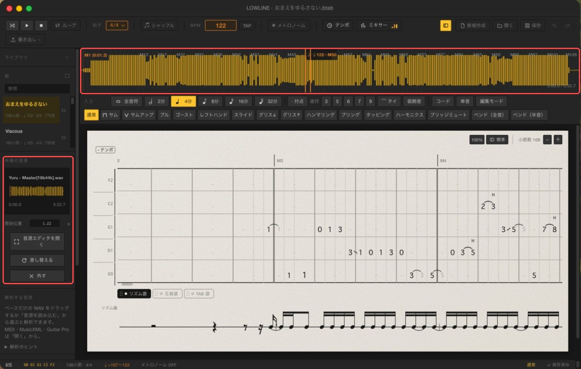Enable the ゴースト ghost note technique
Image resolution: width=581 pixels, height=369 pixels.
pos(184,115)
